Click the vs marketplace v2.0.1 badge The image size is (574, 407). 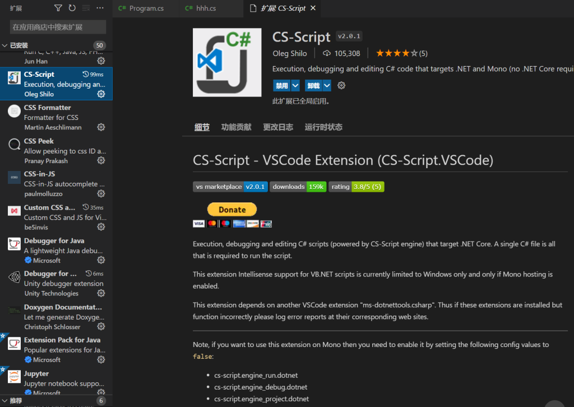pos(230,187)
